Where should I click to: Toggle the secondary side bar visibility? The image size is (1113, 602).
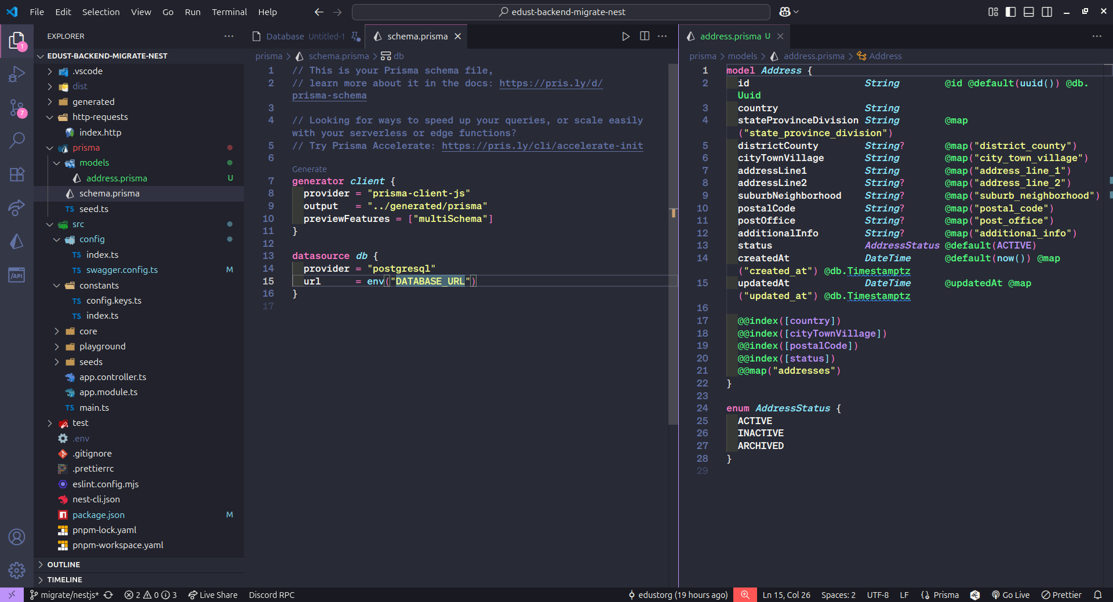1046,12
